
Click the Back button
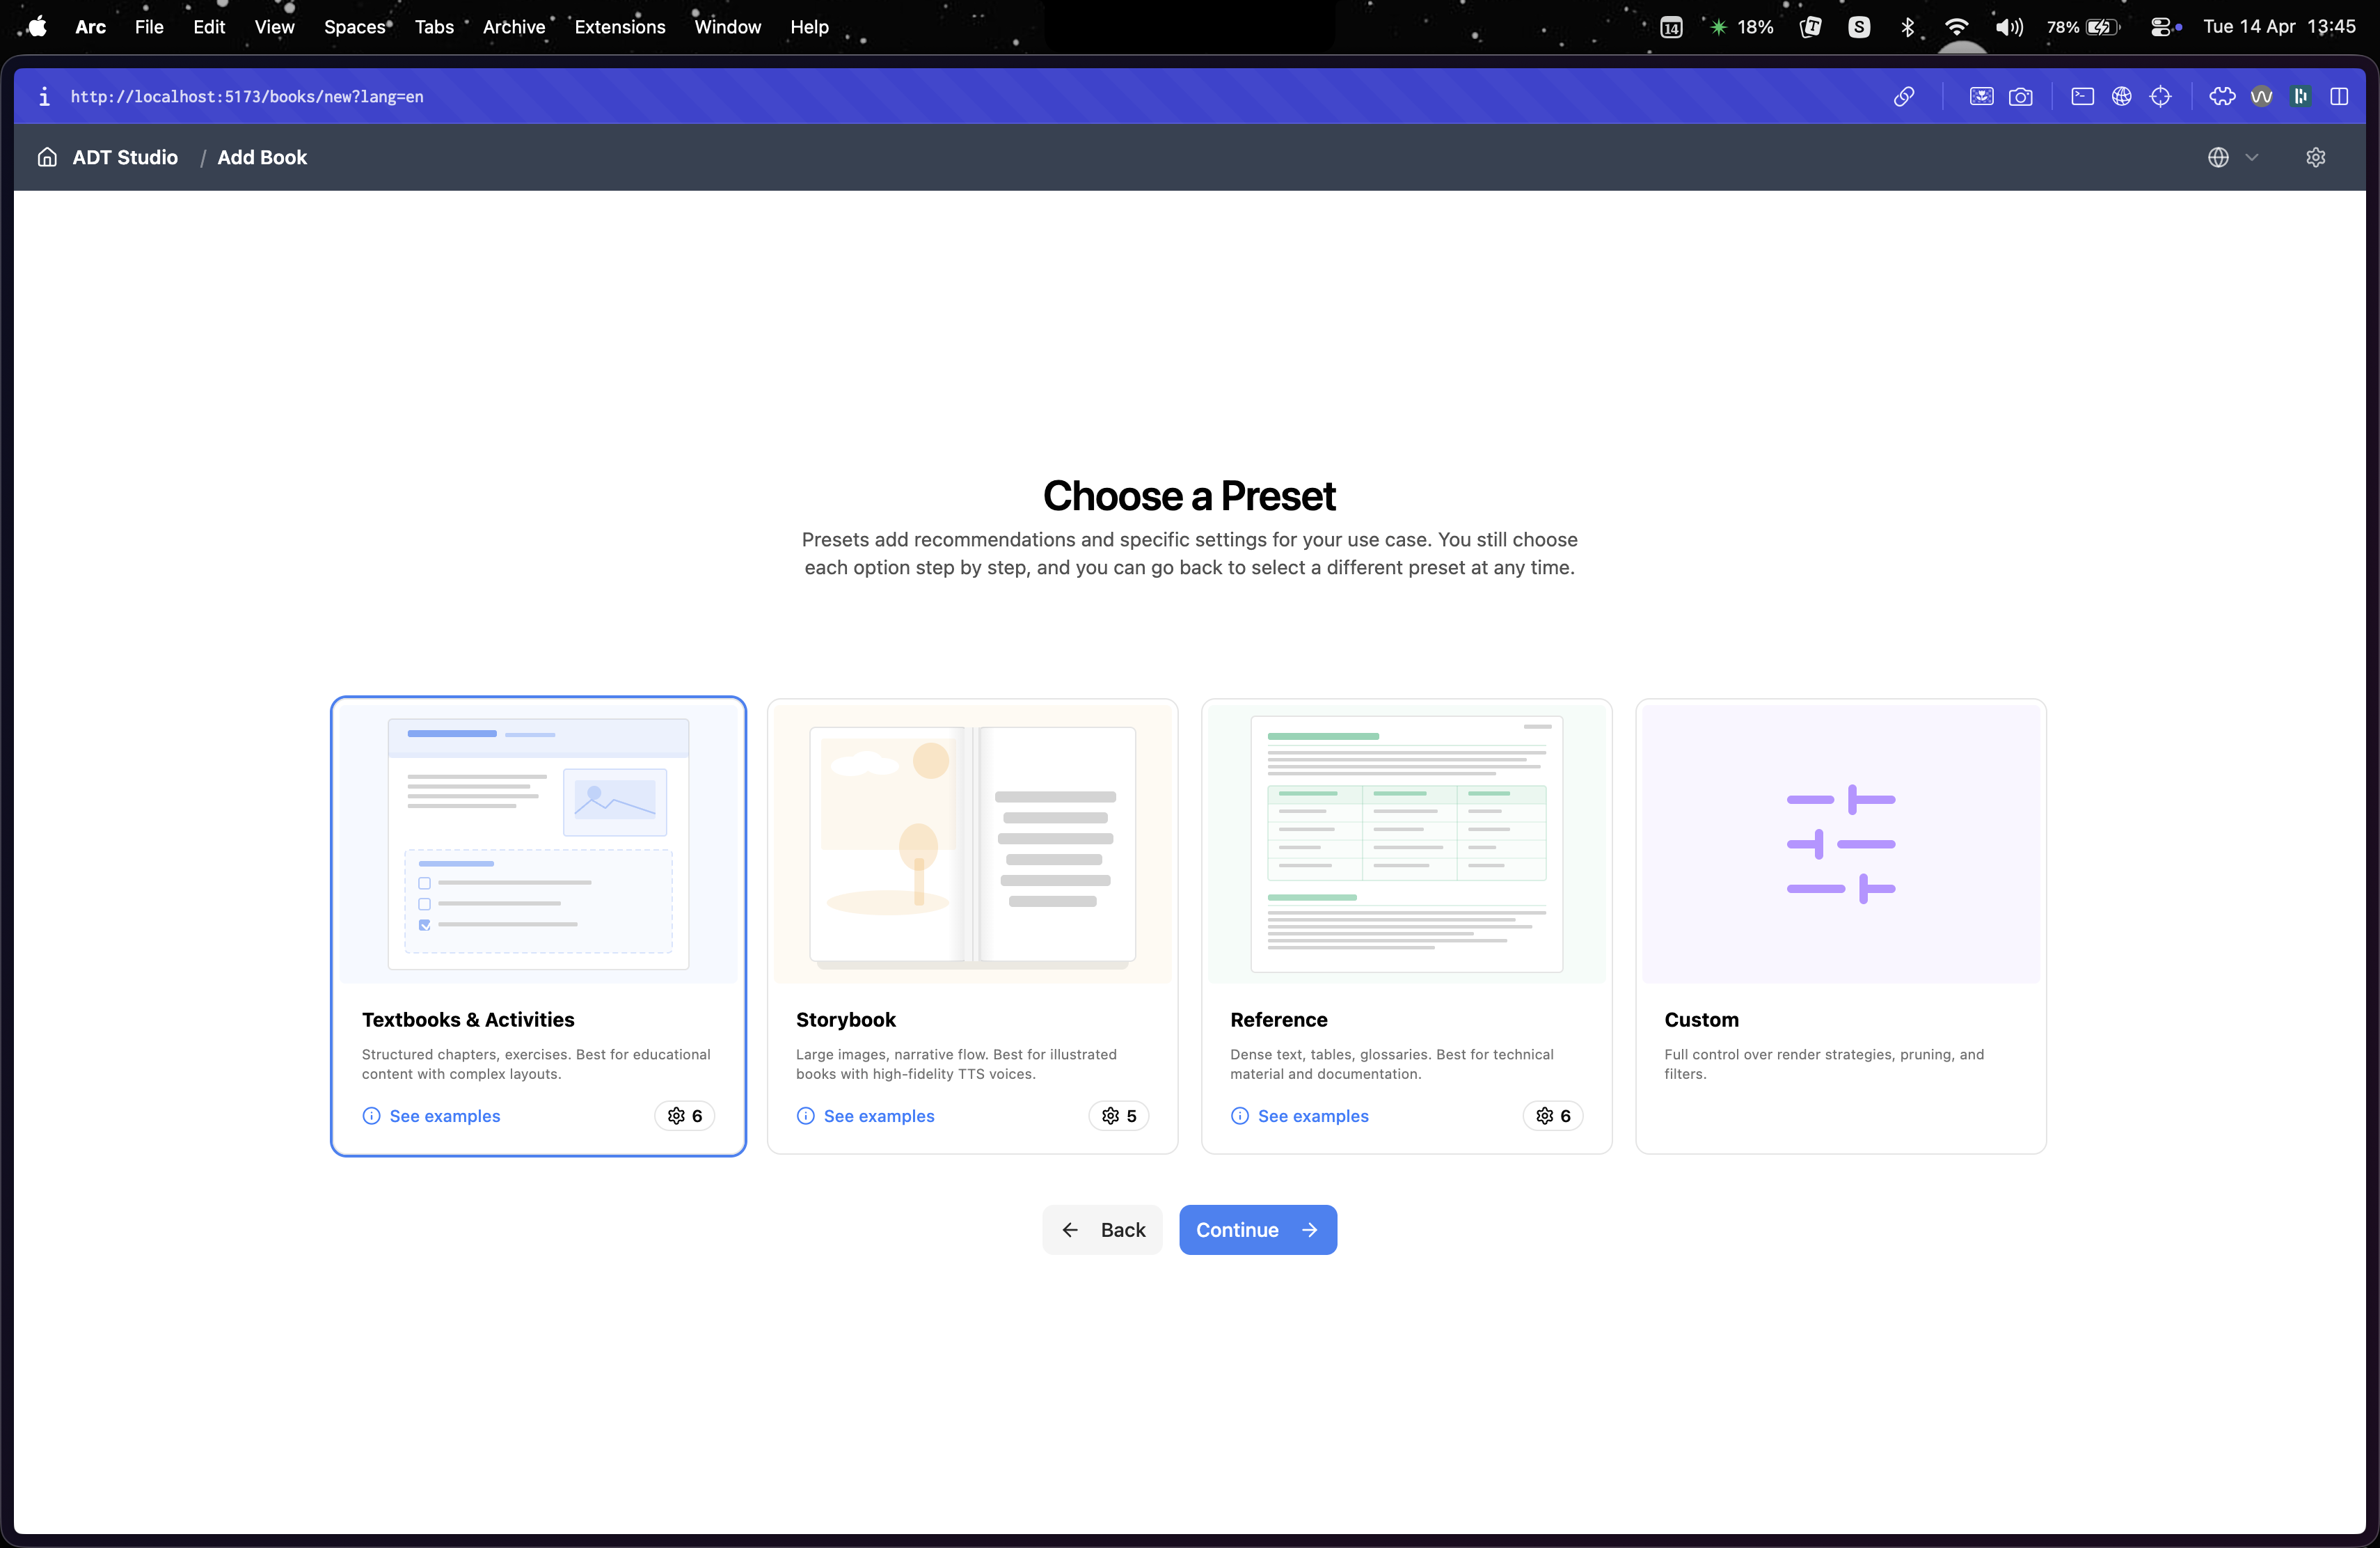(x=1102, y=1230)
